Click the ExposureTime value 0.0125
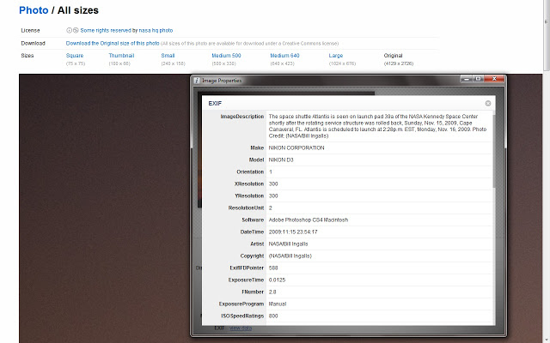Screen dimensions: 550x343 (x=277, y=280)
